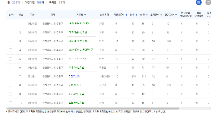Click the vehicle operation Y in row 5
219x115 pixels.
pyautogui.click(x=197, y=59)
